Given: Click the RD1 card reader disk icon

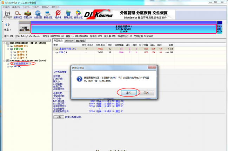Looking at the screenshot, I should coord(8,60).
